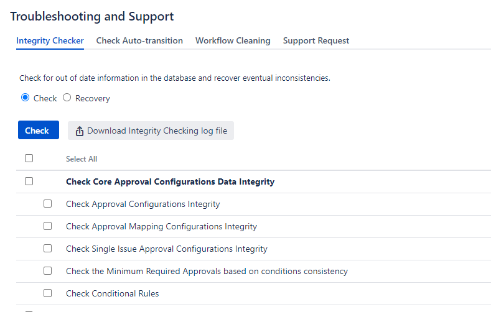Viewport: 491px width, 312px height.
Task: Tick Check Approval Configurations Integrity checkbox
Action: pos(47,204)
